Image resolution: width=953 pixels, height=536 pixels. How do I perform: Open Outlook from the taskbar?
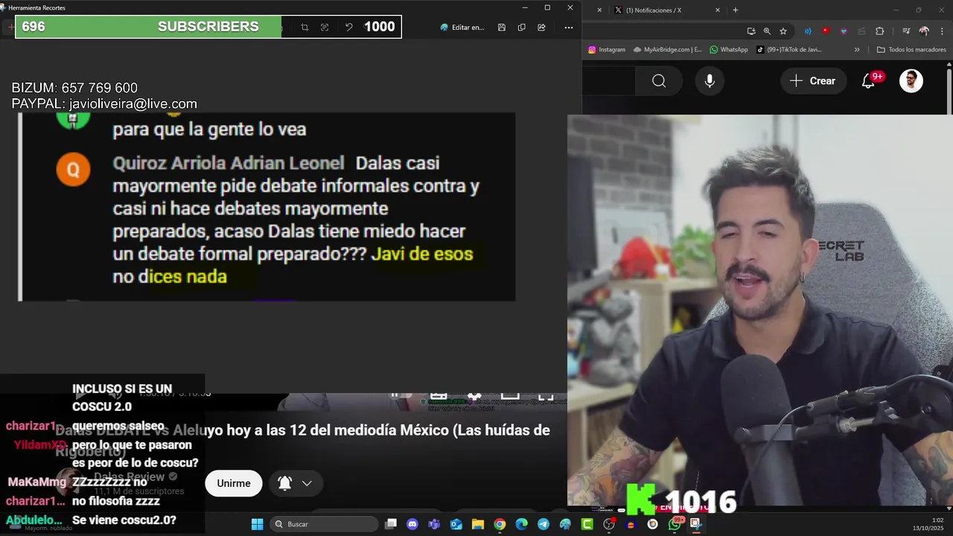click(456, 524)
